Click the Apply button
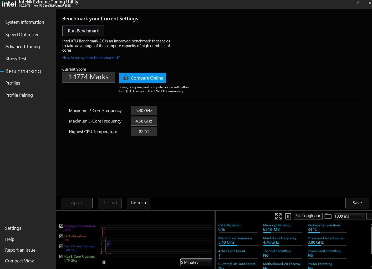The width and height of the screenshot is (372, 269). click(x=77, y=203)
